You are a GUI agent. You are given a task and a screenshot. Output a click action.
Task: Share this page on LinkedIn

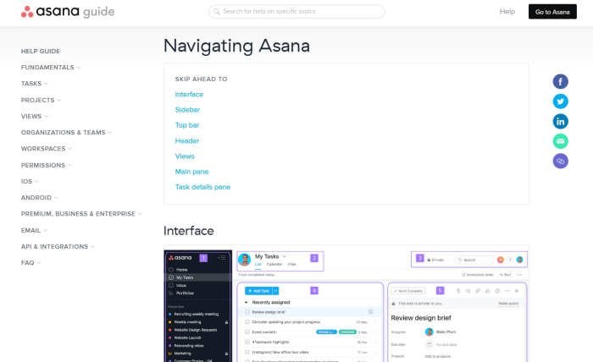(x=560, y=122)
